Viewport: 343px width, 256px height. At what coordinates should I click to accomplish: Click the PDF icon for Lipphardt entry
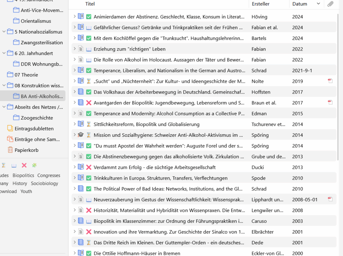[x=330, y=199]
